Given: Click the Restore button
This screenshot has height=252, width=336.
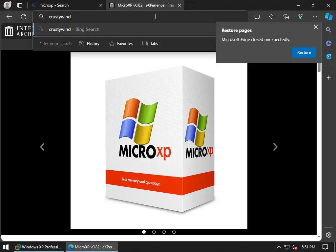Looking at the screenshot, I should [304, 52].
